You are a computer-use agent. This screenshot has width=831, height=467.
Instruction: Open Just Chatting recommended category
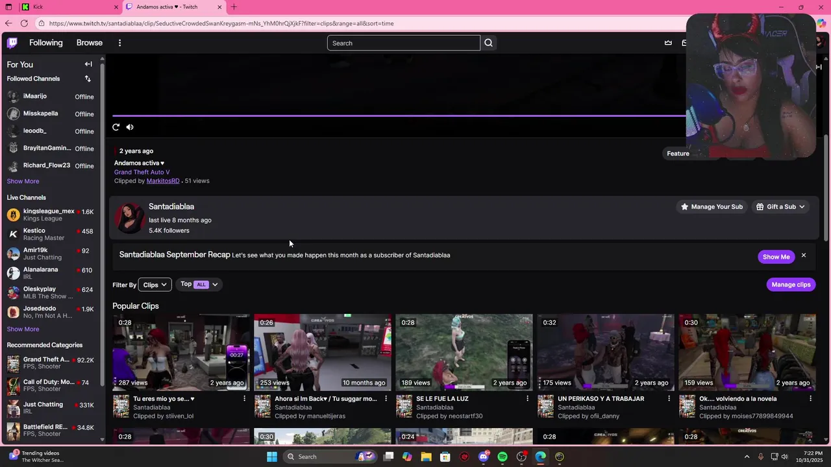[51, 408]
